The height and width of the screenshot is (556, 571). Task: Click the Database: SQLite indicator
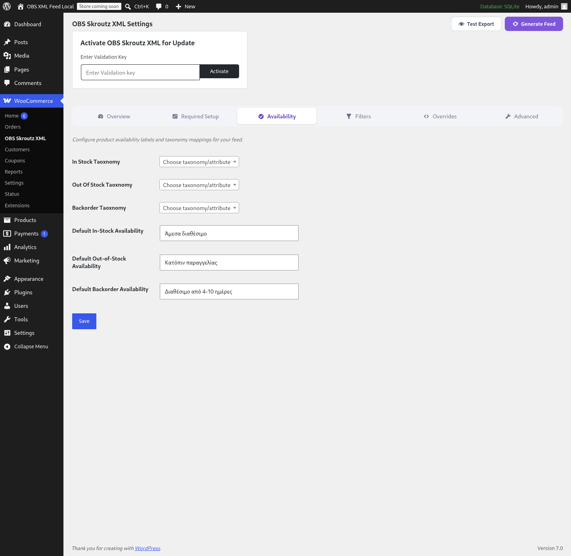500,6
